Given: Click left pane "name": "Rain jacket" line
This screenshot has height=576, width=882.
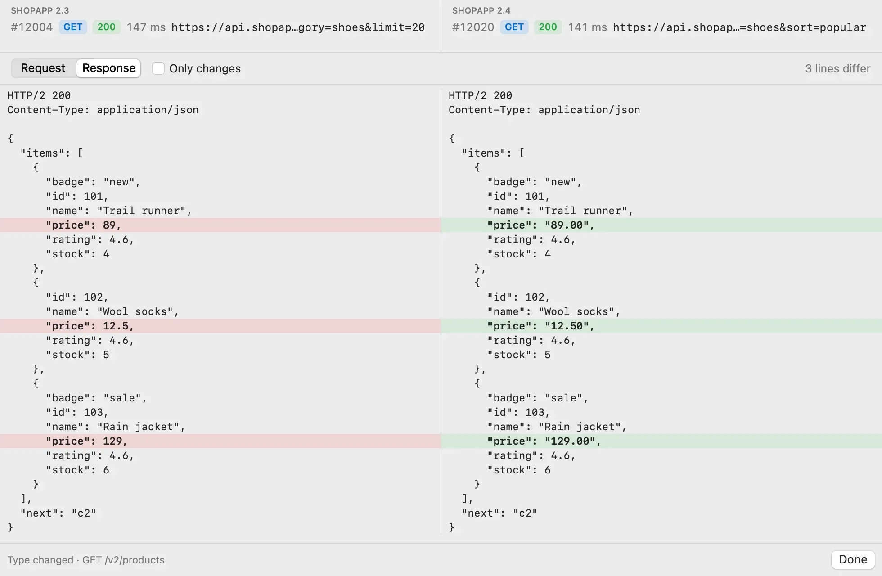Looking at the screenshot, I should pos(116,427).
